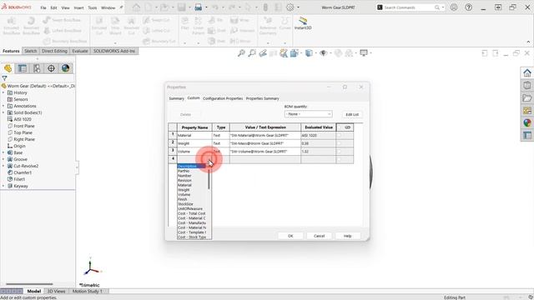The image size is (534, 300).
Task: Switch to Properties Summary tab in dialog
Action: (x=262, y=98)
